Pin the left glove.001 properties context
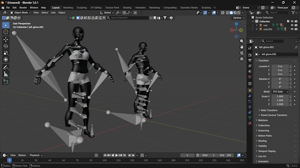 (296, 47)
